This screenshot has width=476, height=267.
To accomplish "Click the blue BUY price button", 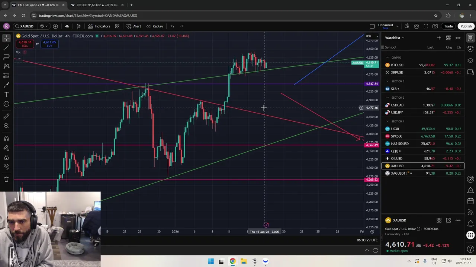I will (x=49, y=44).
